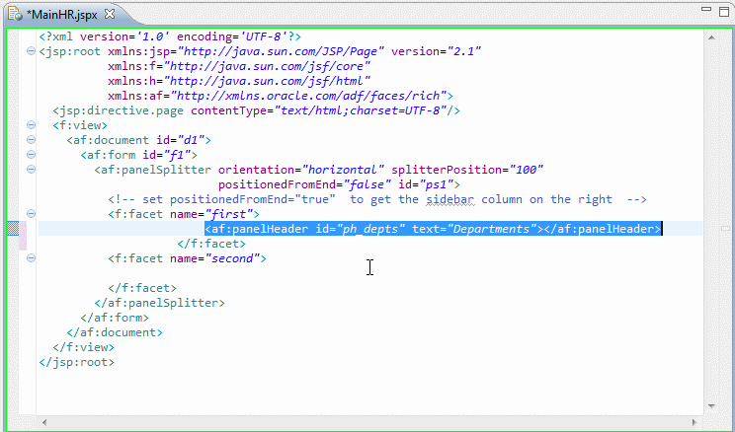Click the JSPX file icon on the MainHR tab
Screen dimensions: 735x432
[16, 15]
